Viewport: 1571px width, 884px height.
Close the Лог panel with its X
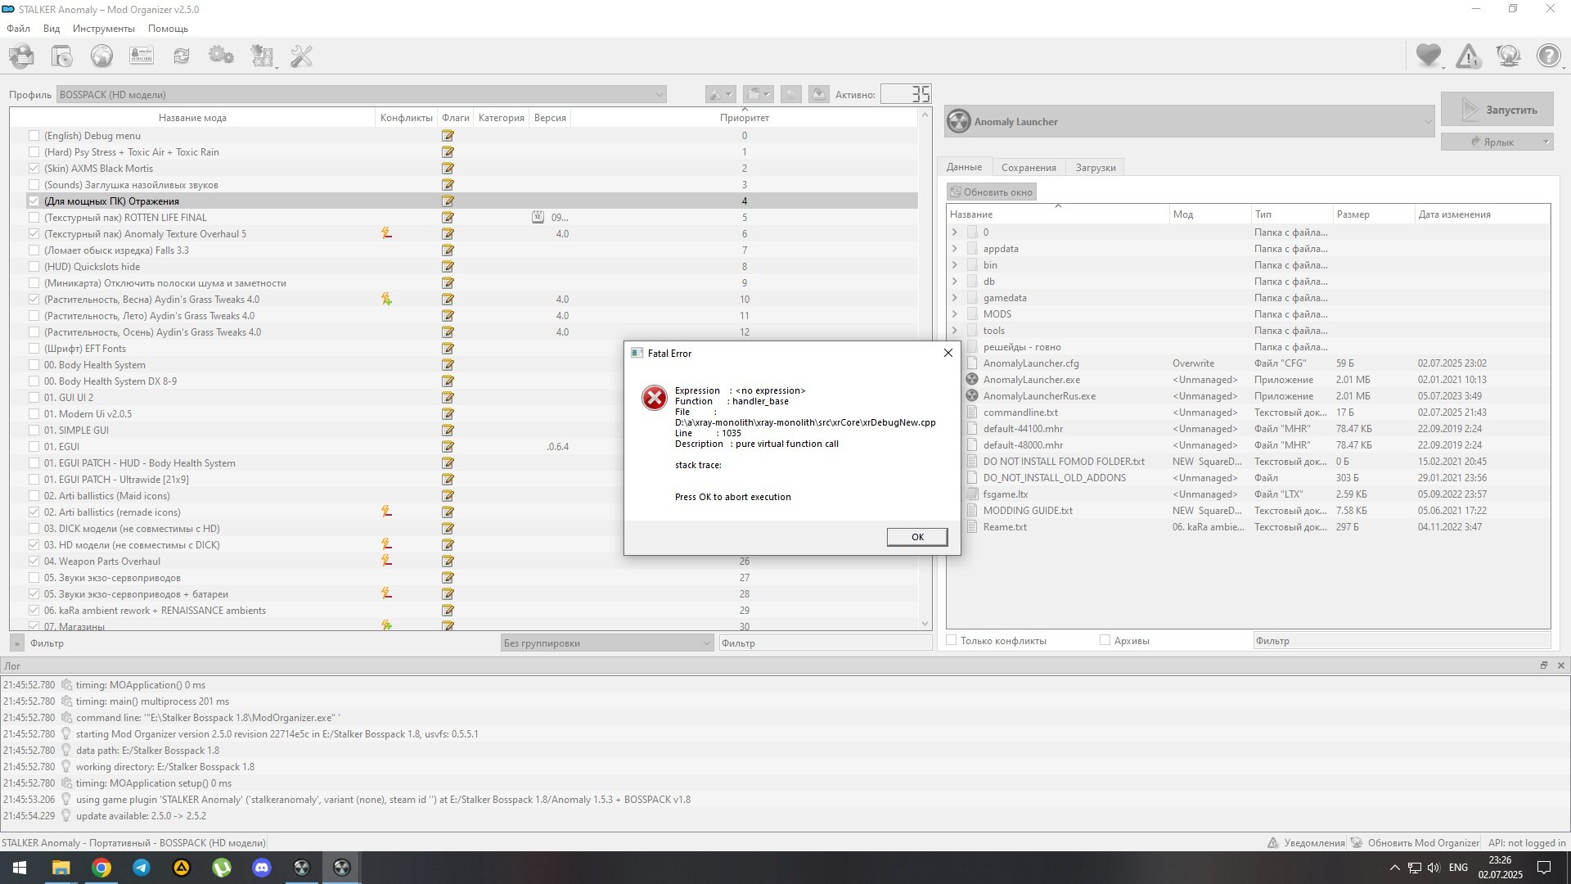(x=1560, y=665)
